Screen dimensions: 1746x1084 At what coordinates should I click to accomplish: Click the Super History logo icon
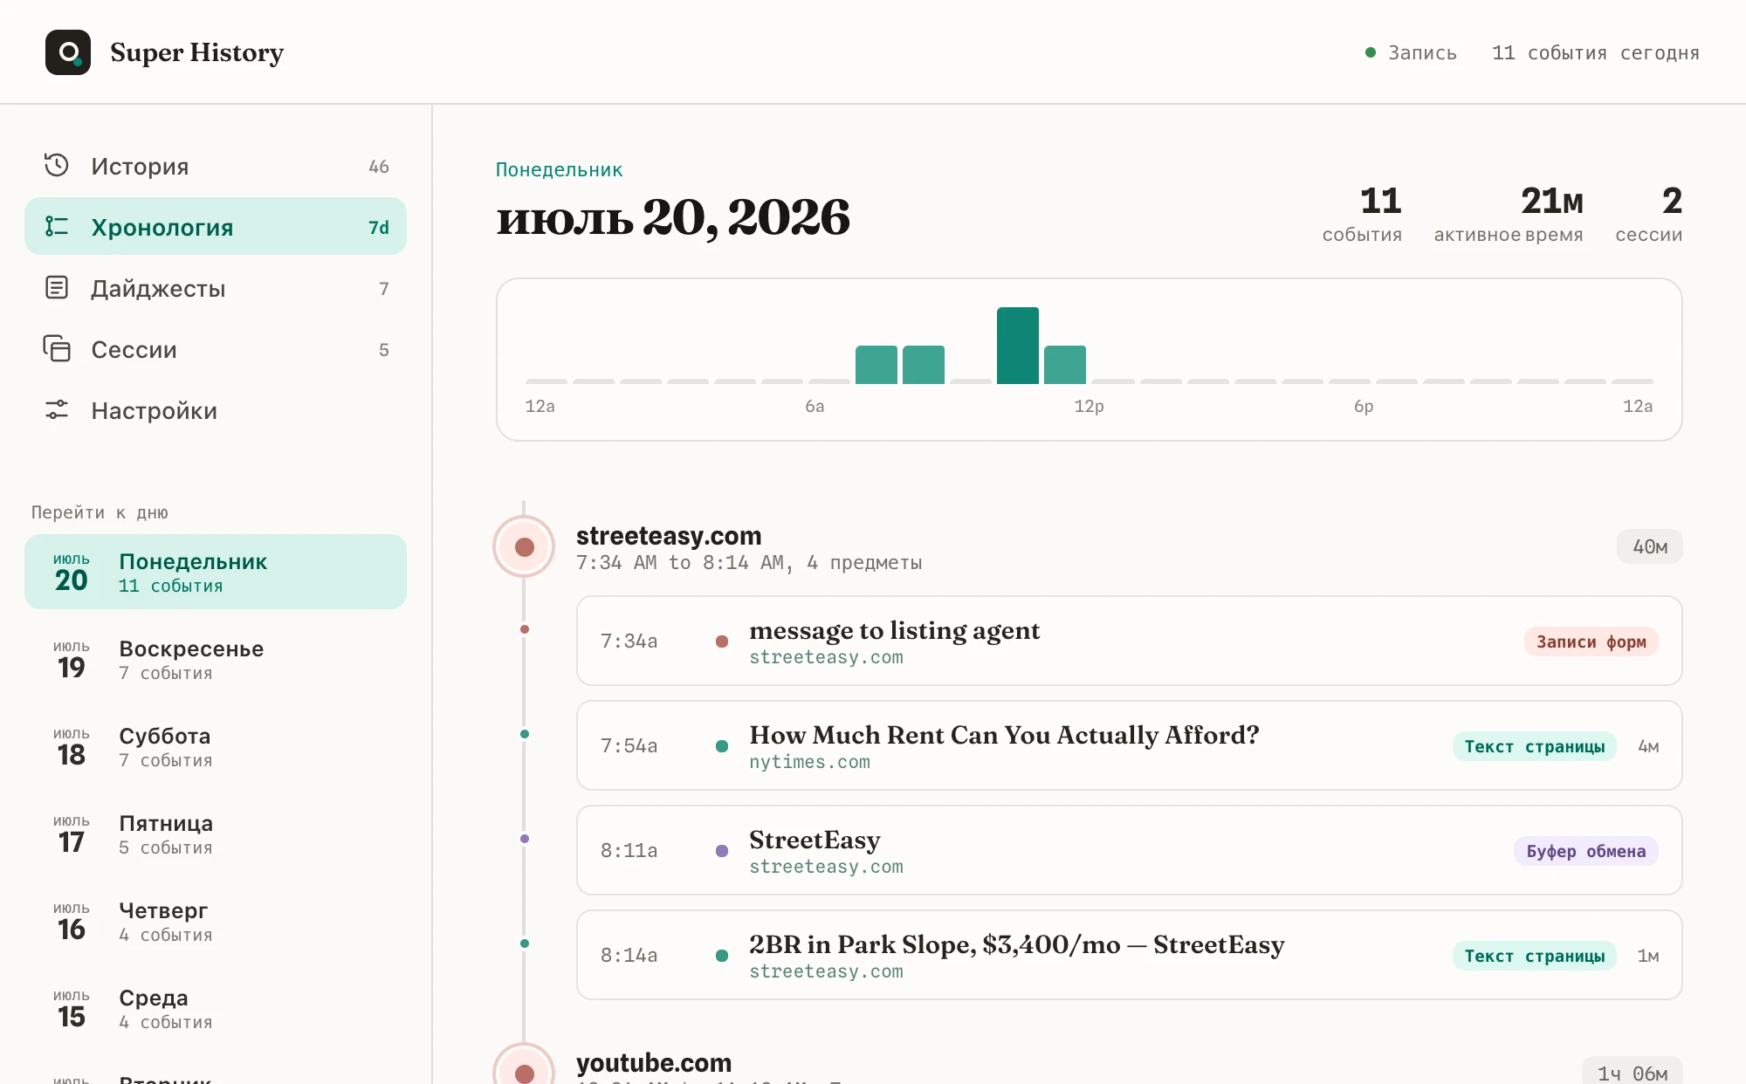[x=68, y=52]
